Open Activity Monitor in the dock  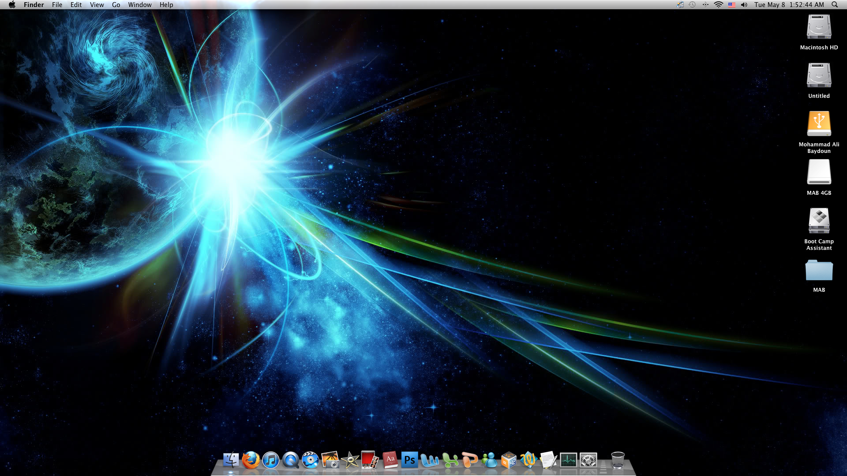[x=568, y=460]
